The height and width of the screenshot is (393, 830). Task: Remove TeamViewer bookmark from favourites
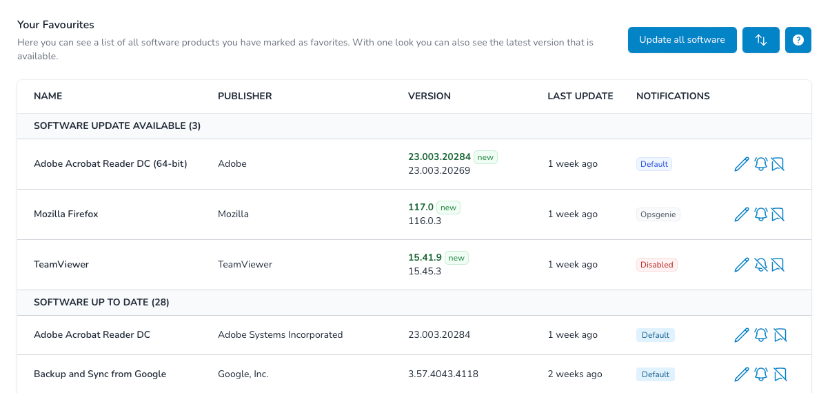coord(778,265)
